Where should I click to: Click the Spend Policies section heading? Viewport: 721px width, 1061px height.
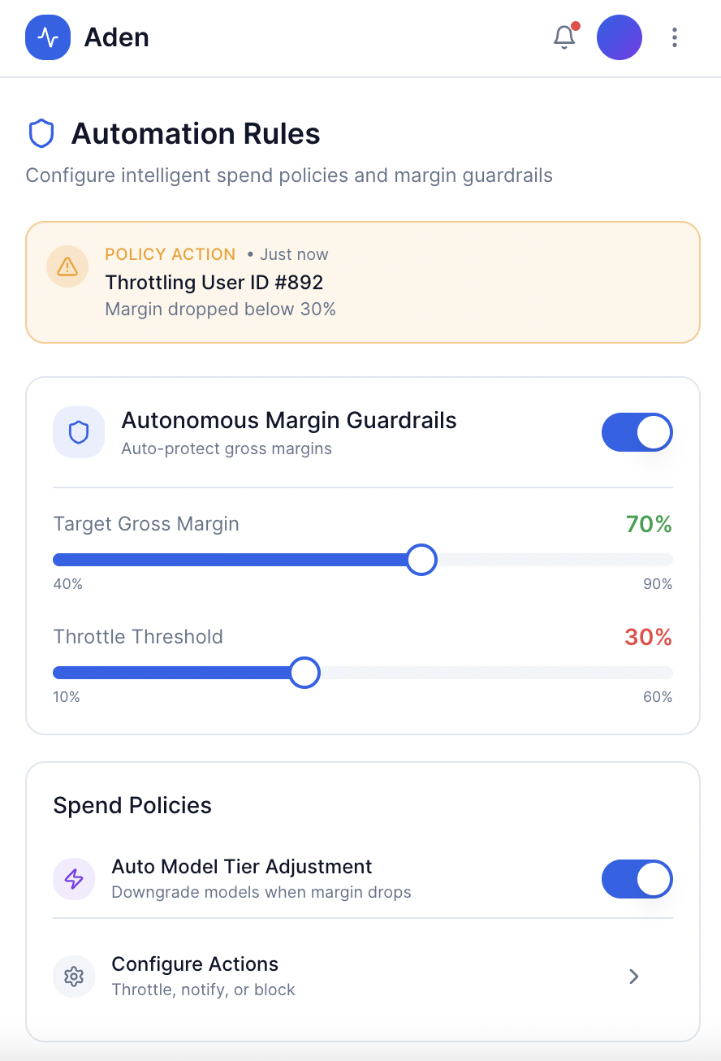pos(132,806)
